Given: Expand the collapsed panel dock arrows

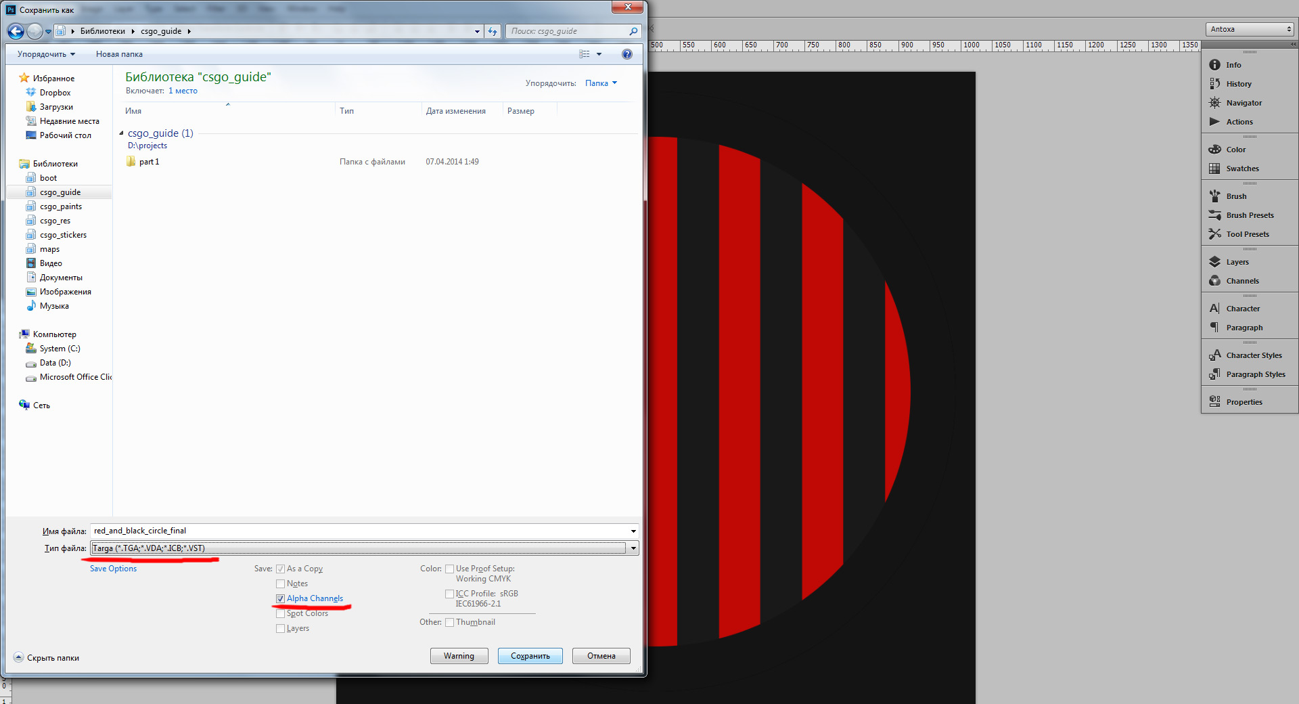Looking at the screenshot, I should pos(1293,45).
